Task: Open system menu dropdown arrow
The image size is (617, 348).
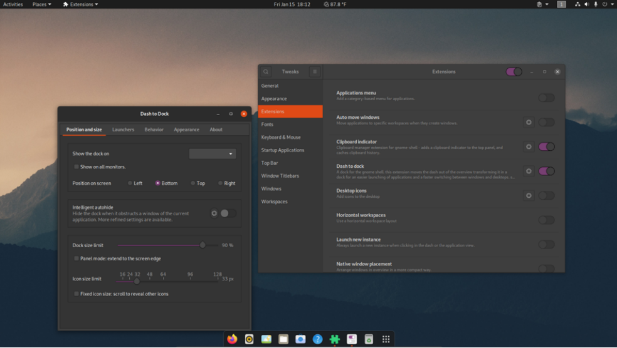Action: (x=612, y=4)
